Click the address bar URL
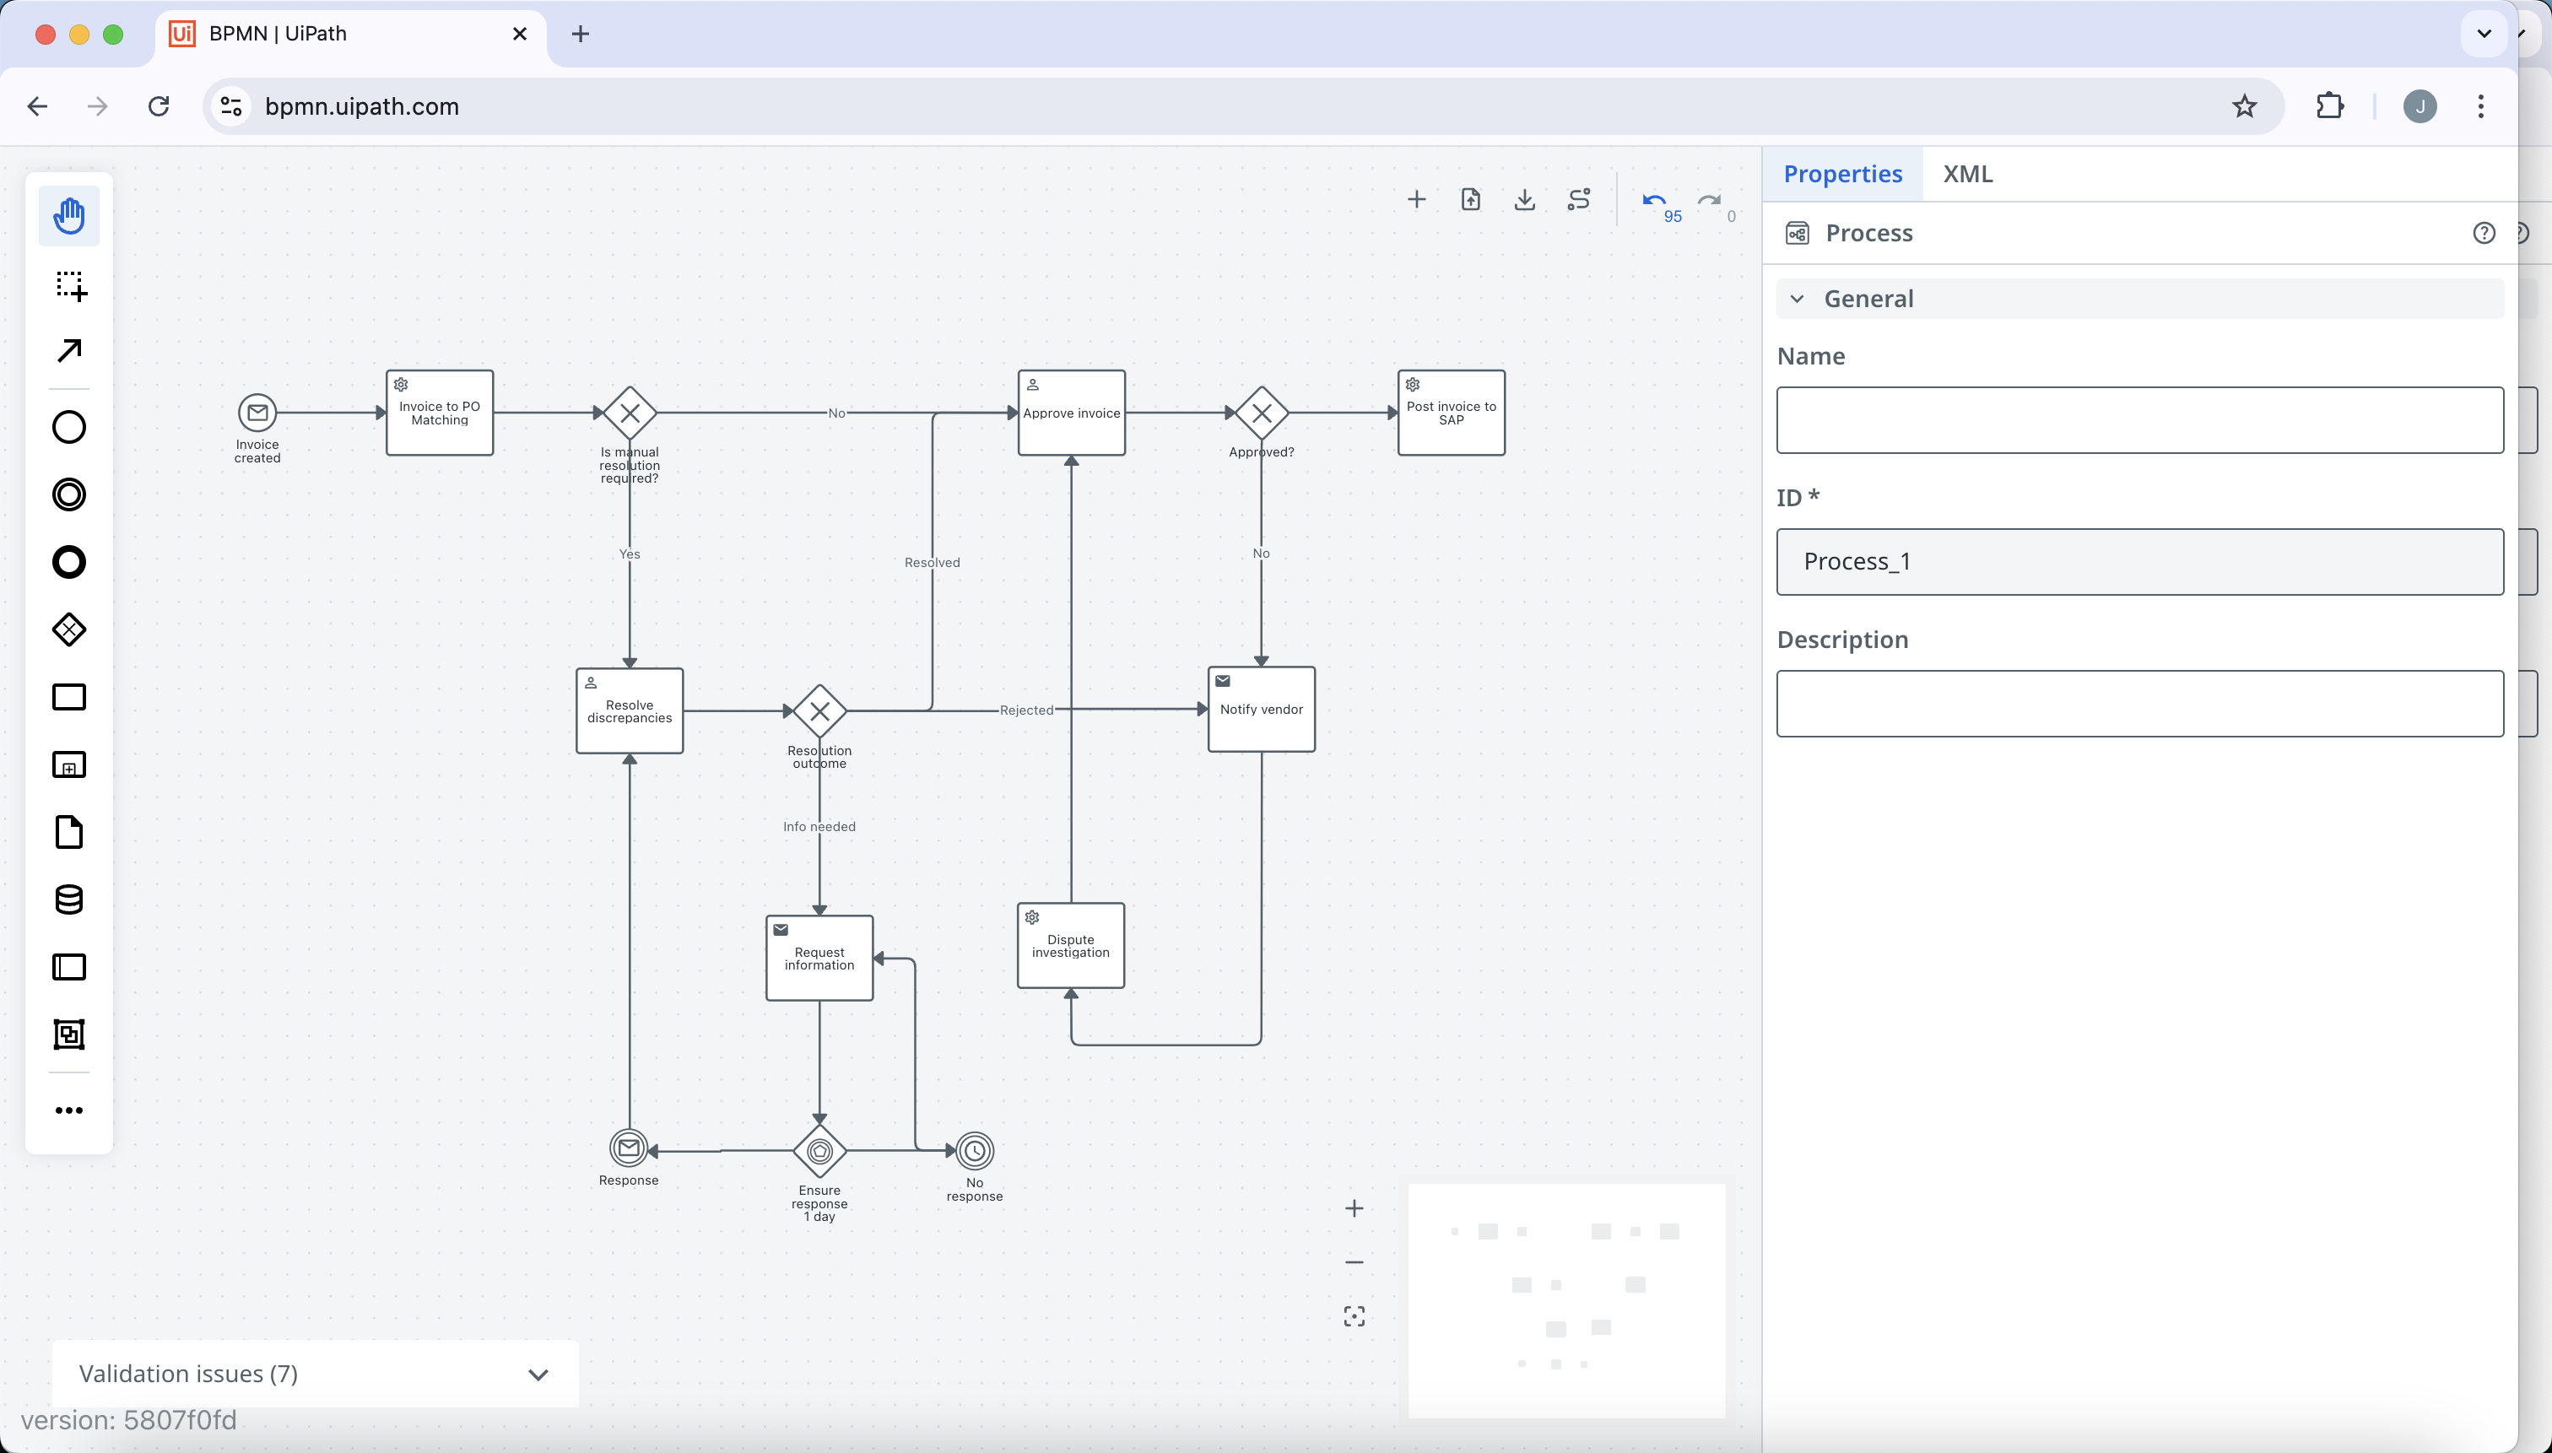The height and width of the screenshot is (1453, 2552). tap(361, 105)
